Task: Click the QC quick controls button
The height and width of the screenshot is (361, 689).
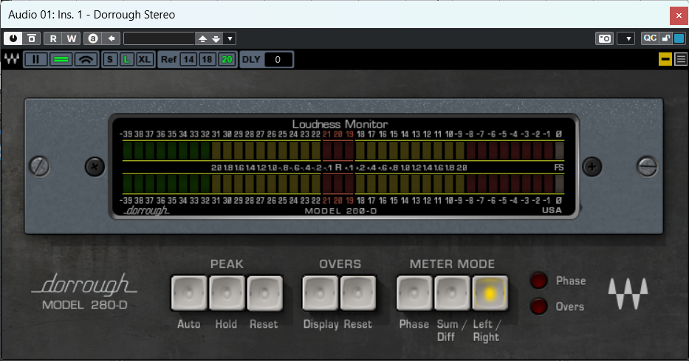Action: [649, 38]
